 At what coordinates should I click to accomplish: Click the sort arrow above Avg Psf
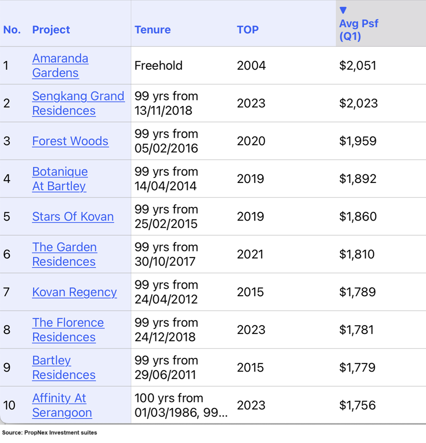click(343, 11)
